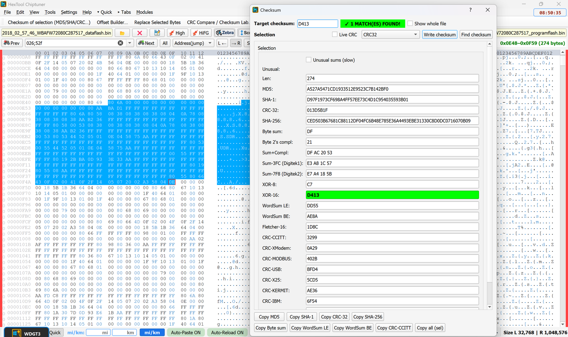Enable Show whole file
This screenshot has height=337, width=568.
[410, 23]
